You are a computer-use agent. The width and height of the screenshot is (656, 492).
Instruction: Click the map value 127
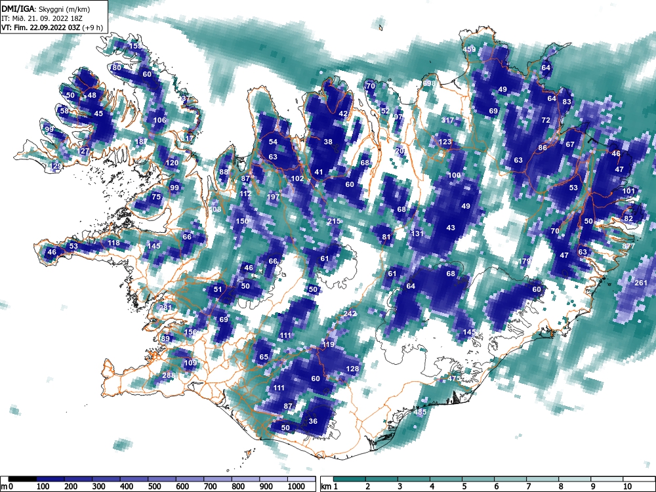point(84,151)
